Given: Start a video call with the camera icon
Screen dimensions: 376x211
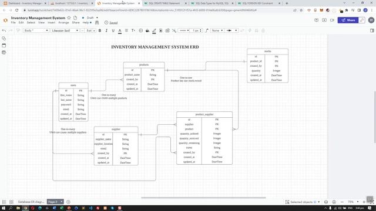Looking at the screenshot, I should [332, 20].
